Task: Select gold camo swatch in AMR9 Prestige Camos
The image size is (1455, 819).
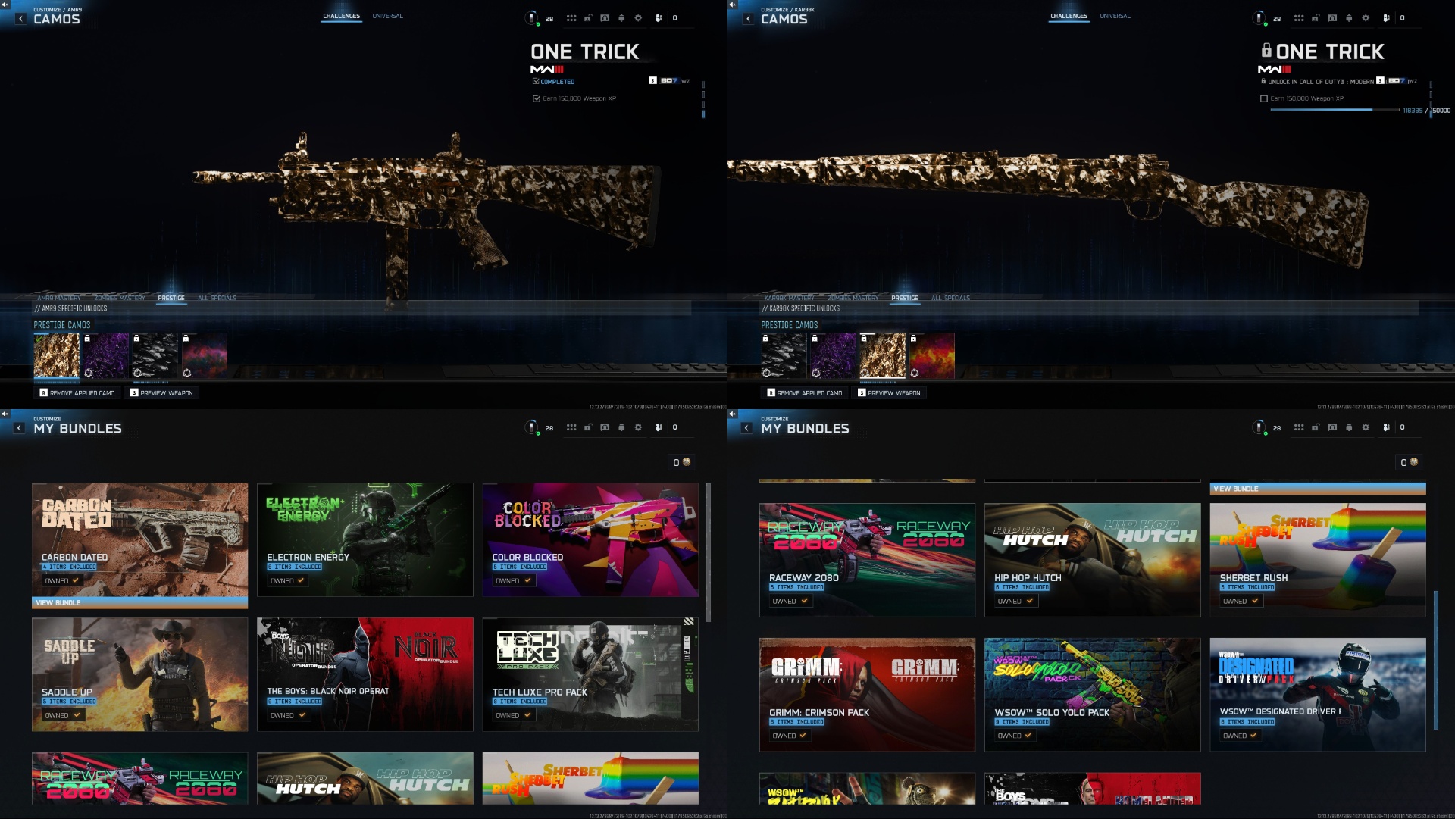Action: click(x=56, y=355)
